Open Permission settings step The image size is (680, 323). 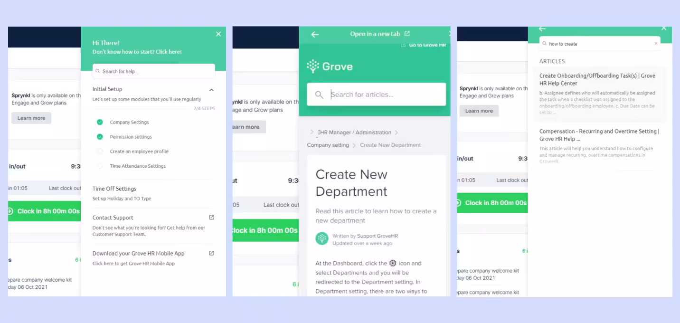pos(131,137)
